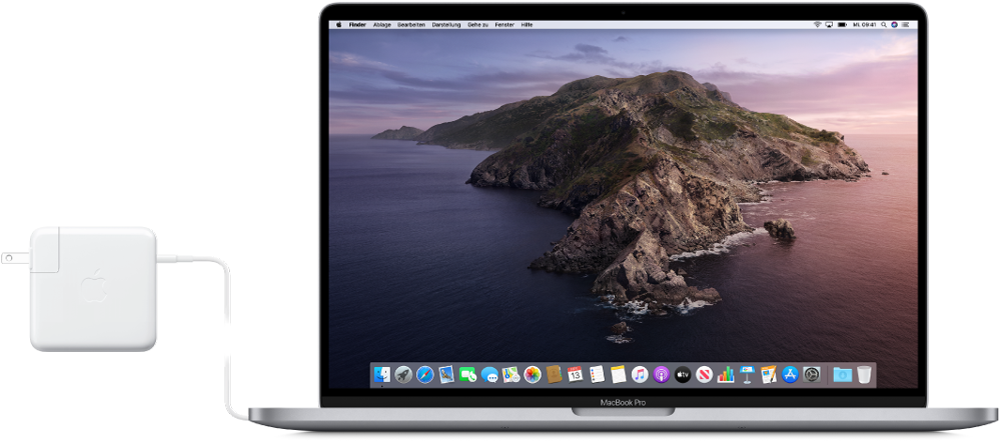Open Pages document icon
The width and height of the screenshot is (1002, 444).
769,375
